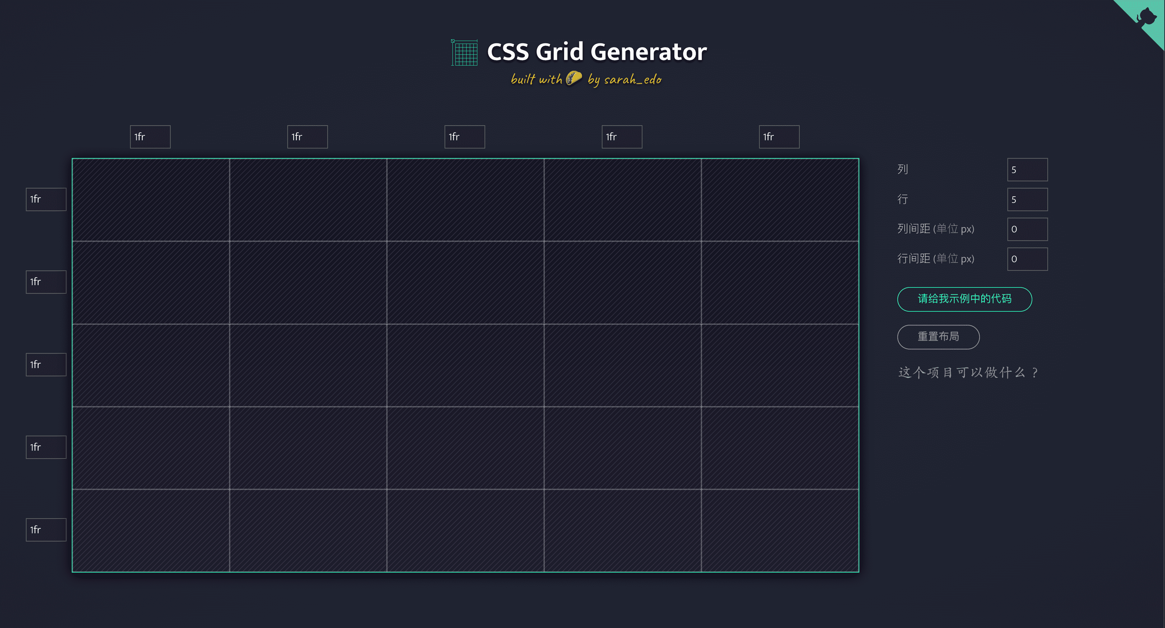This screenshot has width=1165, height=628.
Task: Click the first column 1fr label
Action: 149,137
